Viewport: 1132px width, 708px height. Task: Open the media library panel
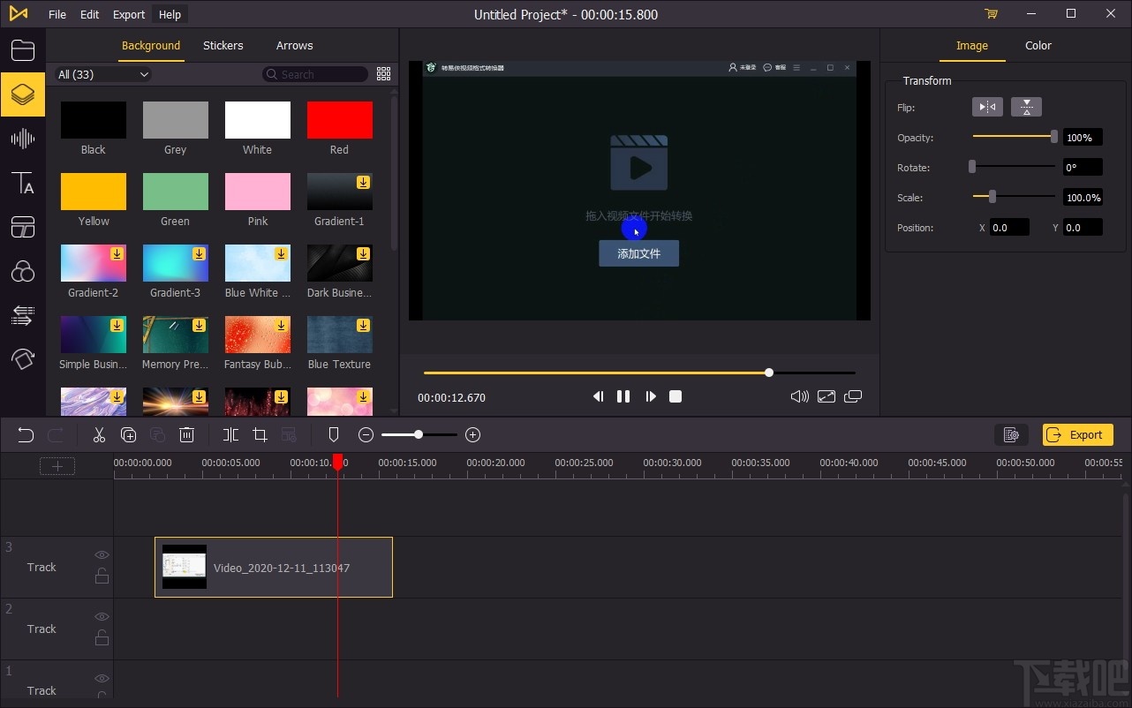click(x=23, y=50)
